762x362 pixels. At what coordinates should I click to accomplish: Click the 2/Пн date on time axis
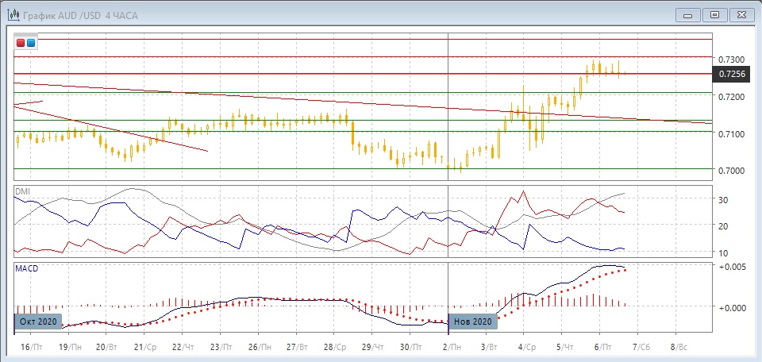(454, 347)
